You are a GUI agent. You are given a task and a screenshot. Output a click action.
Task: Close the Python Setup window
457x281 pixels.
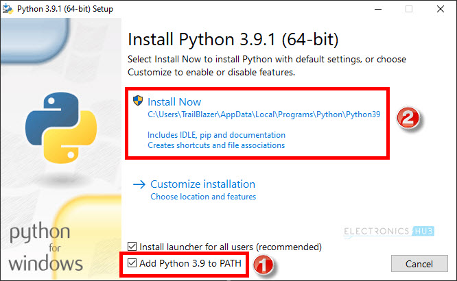point(440,10)
